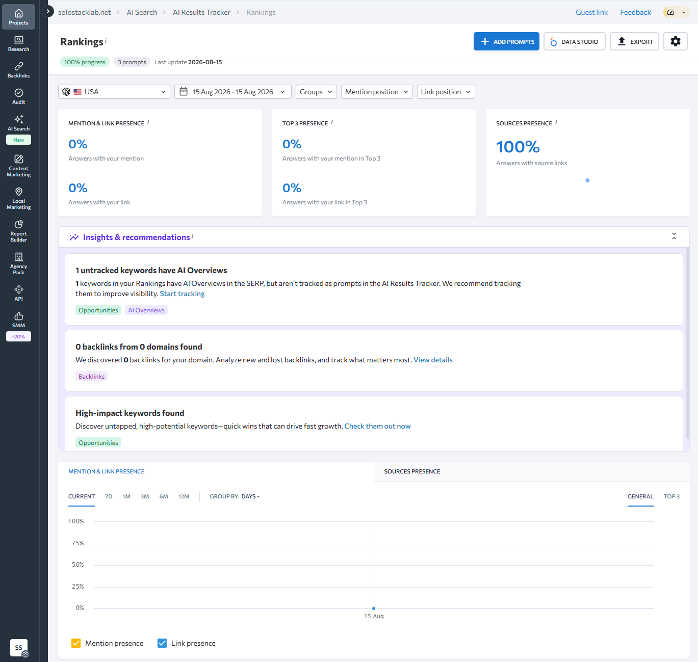The image size is (698, 662).
Task: Click Start tracking link
Action: [x=182, y=294]
